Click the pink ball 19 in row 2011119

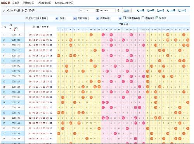point(131,35)
